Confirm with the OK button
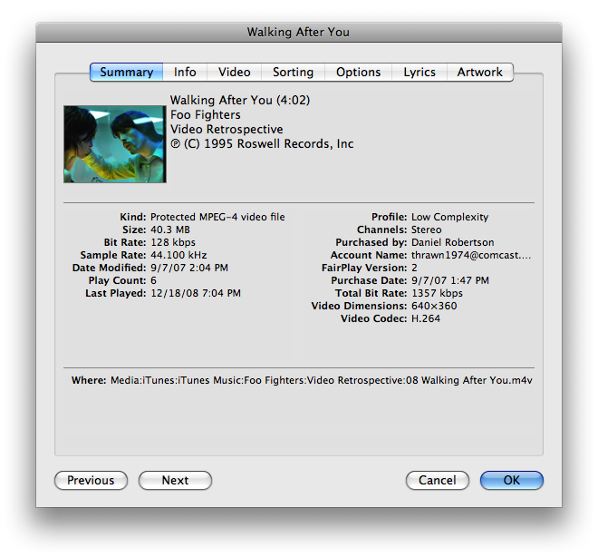598x557 pixels. (511, 480)
